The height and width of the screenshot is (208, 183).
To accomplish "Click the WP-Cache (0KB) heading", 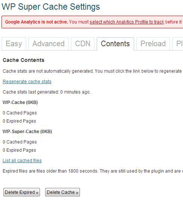I will (x=20, y=103).
